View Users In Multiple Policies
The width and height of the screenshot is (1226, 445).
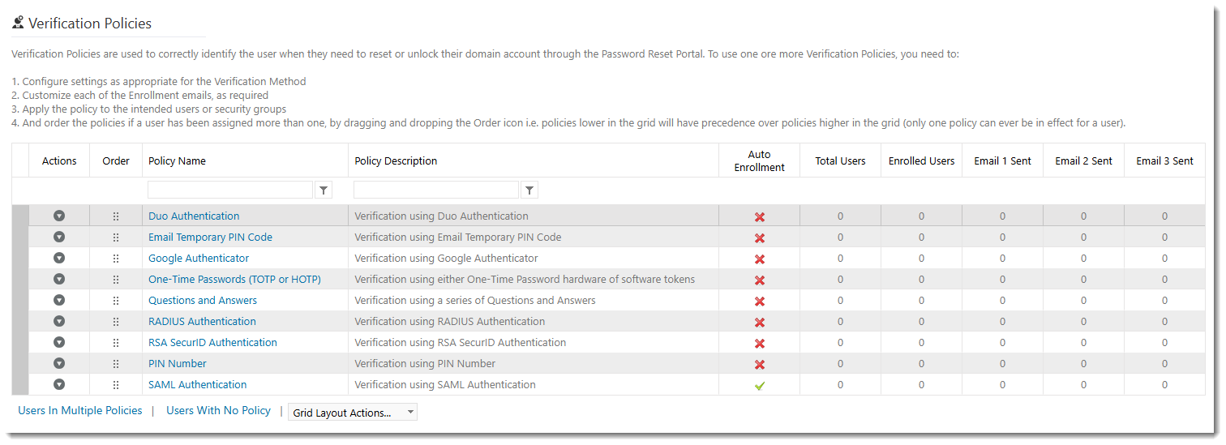pyautogui.click(x=80, y=410)
